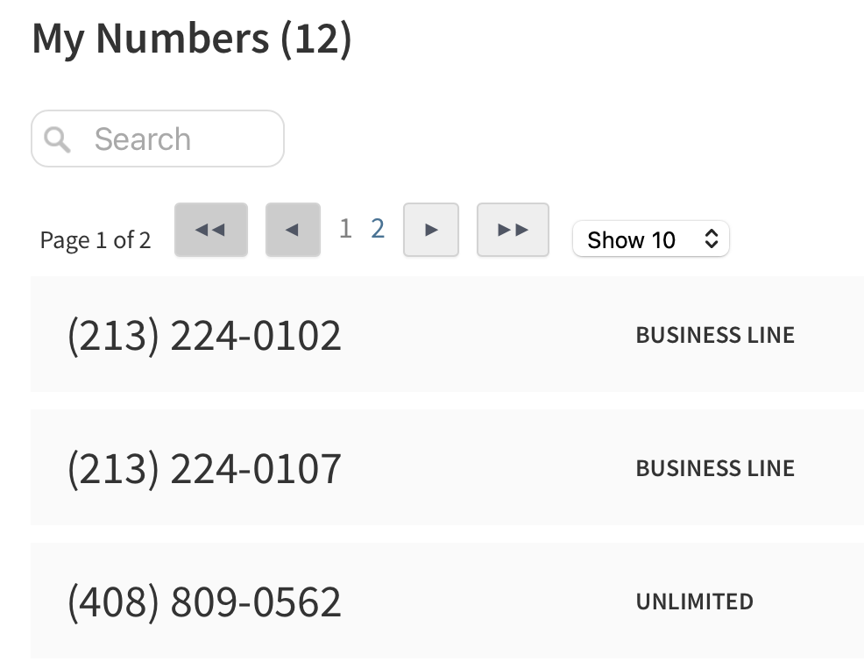Jump to first page with double-left arrow
Image resolution: width=864 pixels, height=669 pixels.
[210, 230]
